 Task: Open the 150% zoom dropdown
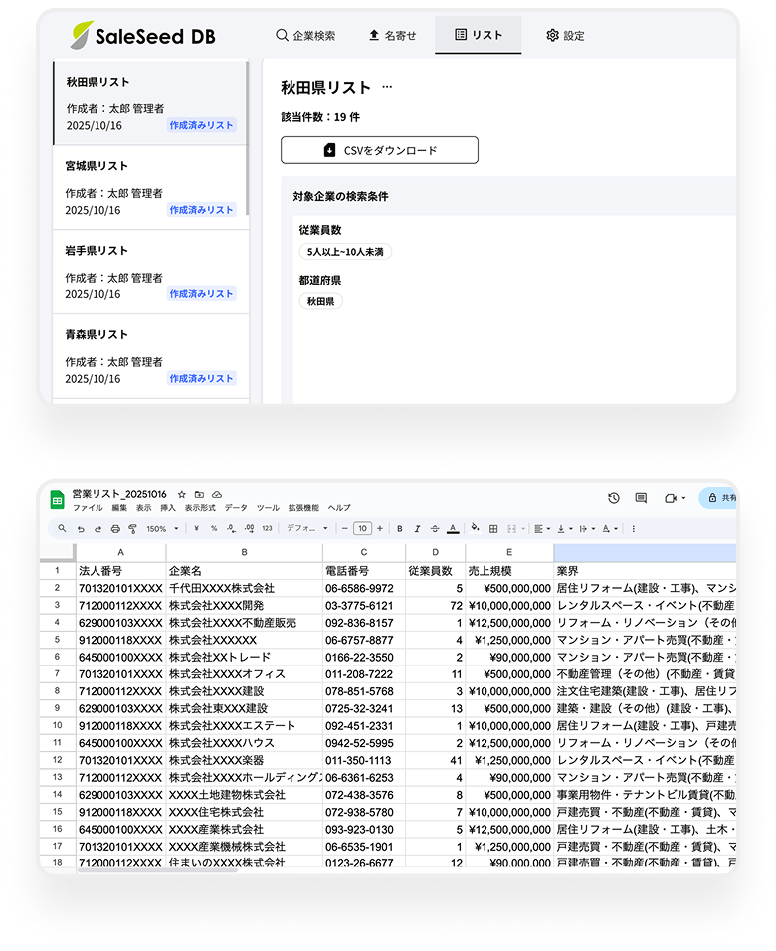(161, 529)
